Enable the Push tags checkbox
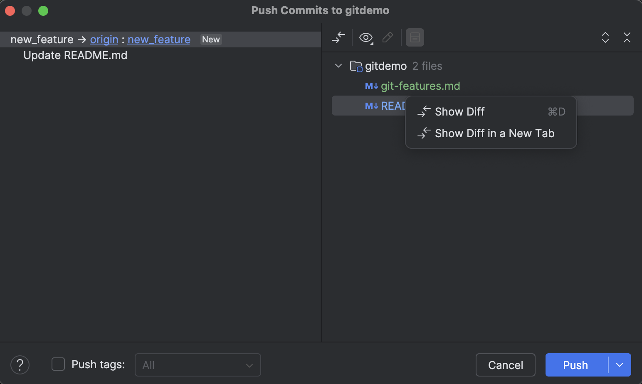The width and height of the screenshot is (642, 384). click(x=58, y=364)
